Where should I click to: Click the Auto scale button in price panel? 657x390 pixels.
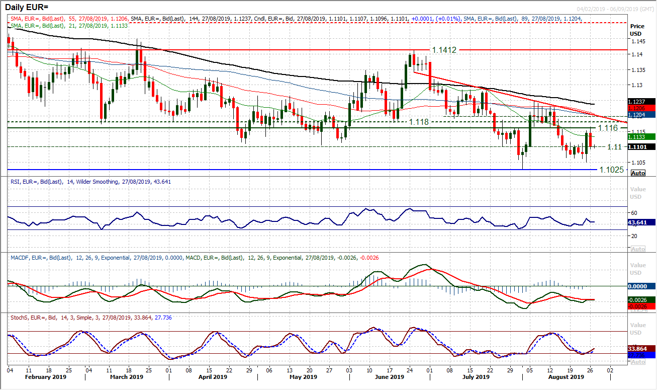coord(638,173)
